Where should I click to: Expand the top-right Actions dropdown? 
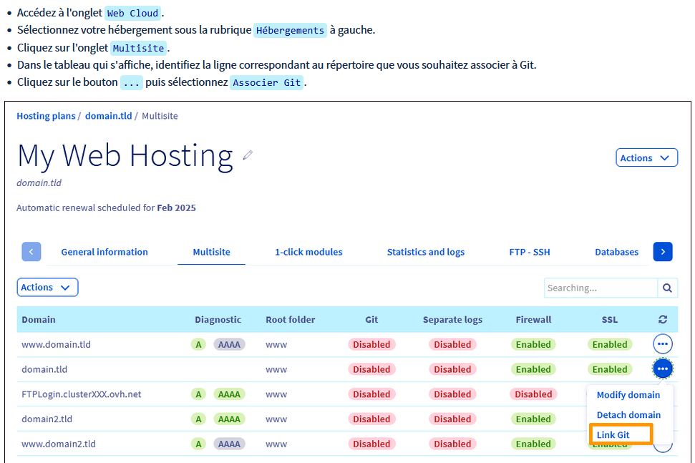coord(646,158)
